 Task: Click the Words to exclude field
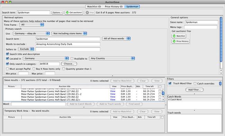click(x=68, y=44)
